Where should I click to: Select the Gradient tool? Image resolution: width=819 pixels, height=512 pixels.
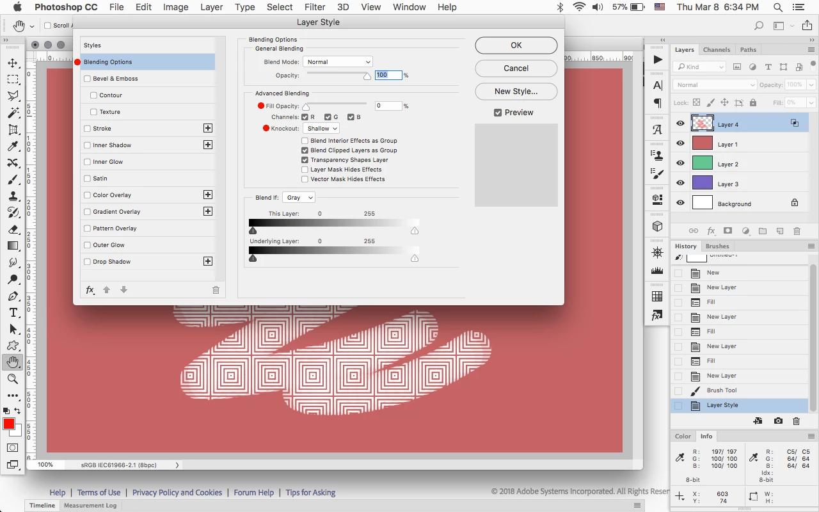pos(13,246)
